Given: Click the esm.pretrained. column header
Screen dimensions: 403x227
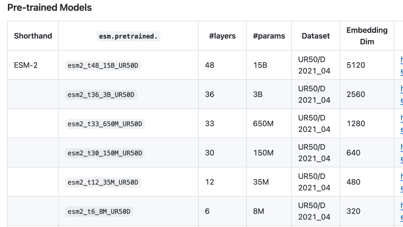Looking at the screenshot, I should pos(128,36).
